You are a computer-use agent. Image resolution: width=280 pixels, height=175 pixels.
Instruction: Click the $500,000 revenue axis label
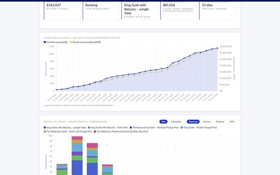coord(224,85)
